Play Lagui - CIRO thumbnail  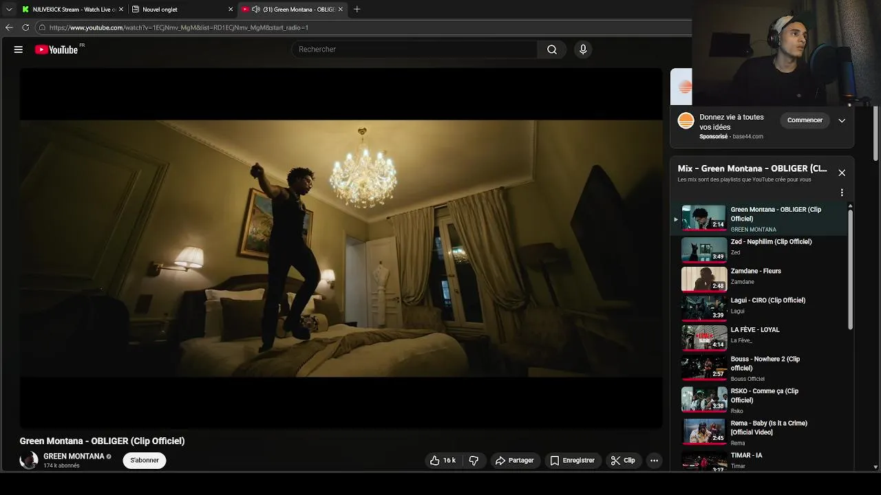point(704,308)
